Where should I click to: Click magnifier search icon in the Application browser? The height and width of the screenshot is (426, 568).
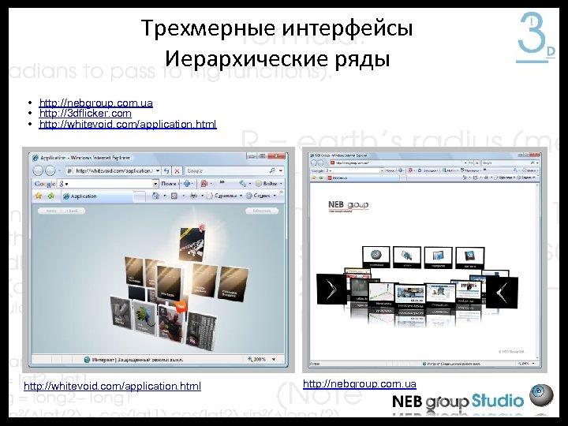272,170
